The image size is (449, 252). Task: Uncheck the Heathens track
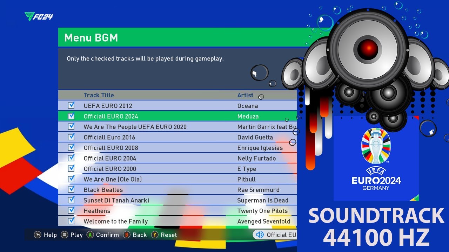coord(71,210)
